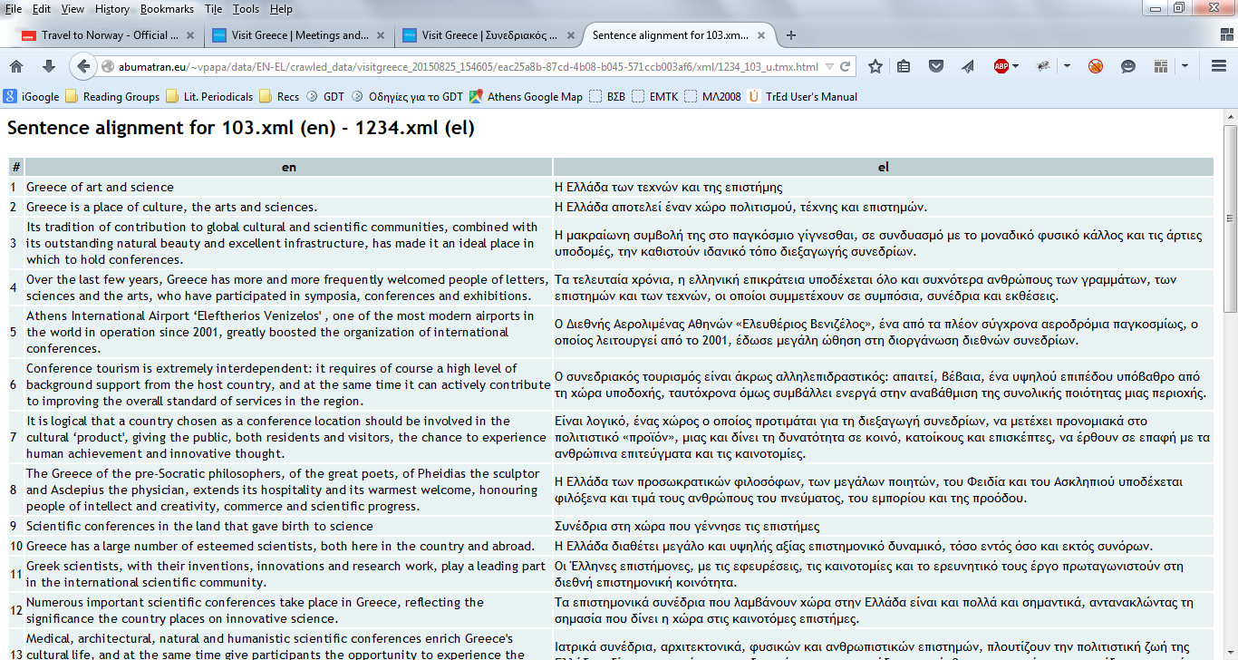The image size is (1238, 660).
Task: Switch to Visit Greece Meetings tab
Action: tap(299, 36)
